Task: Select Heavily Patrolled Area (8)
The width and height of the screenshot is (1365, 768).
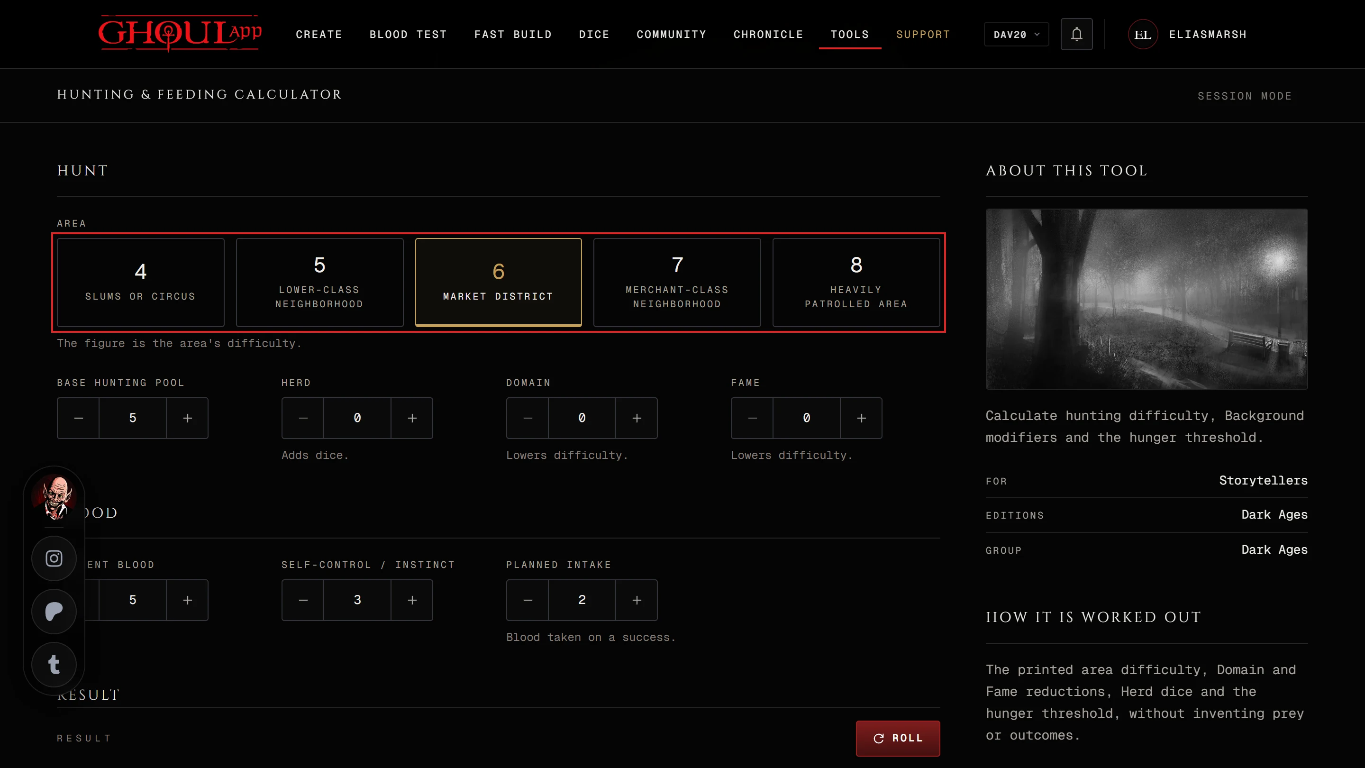Action: (856, 283)
